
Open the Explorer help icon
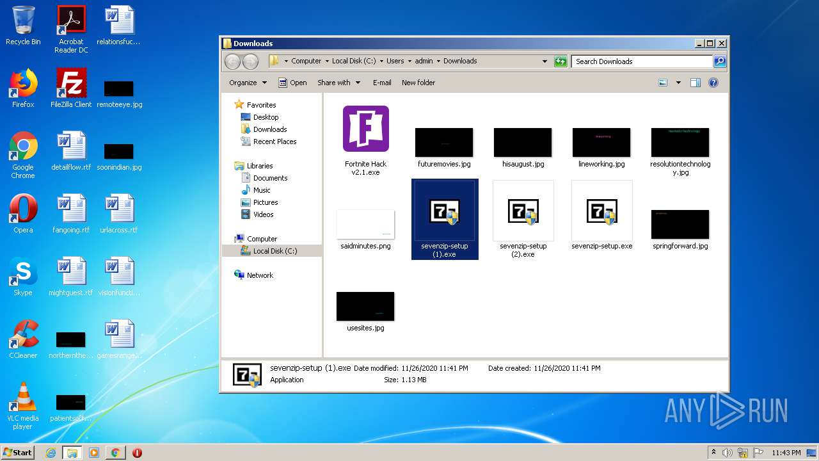713,83
